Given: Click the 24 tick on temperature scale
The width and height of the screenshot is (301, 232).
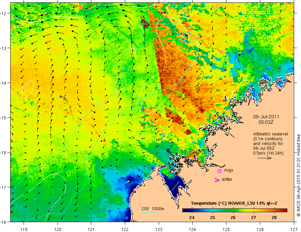Looking at the screenshot, I should 192,217.
